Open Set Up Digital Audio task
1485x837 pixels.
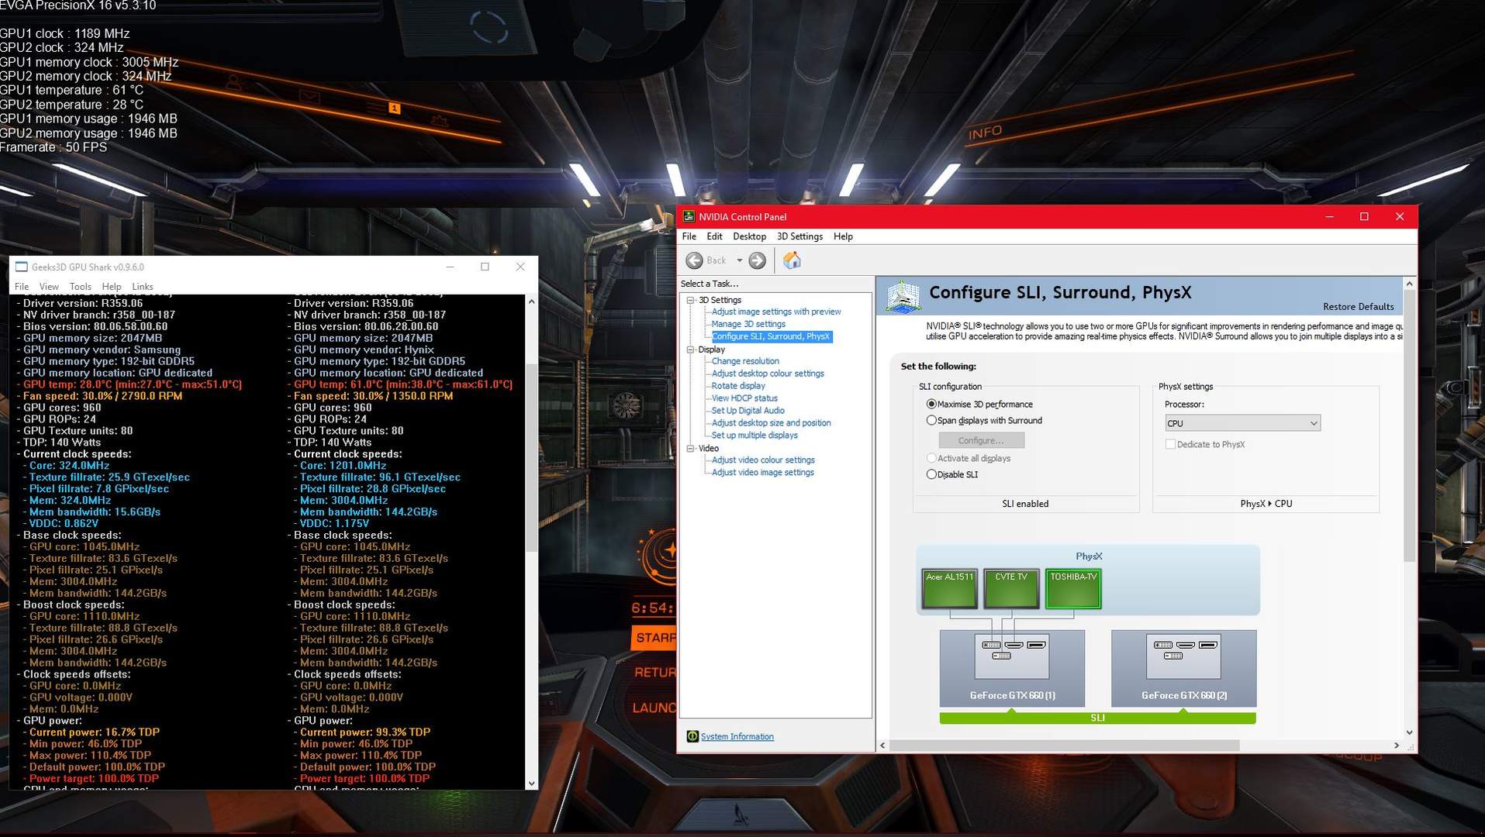click(x=748, y=411)
